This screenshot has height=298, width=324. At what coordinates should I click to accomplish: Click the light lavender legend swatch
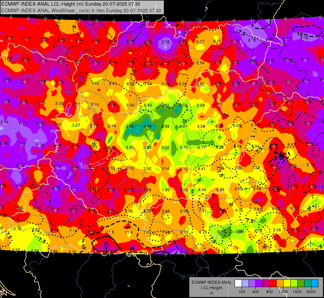click(245, 283)
